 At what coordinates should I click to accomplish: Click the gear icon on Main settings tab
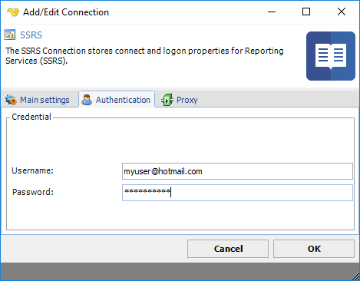click(x=11, y=100)
